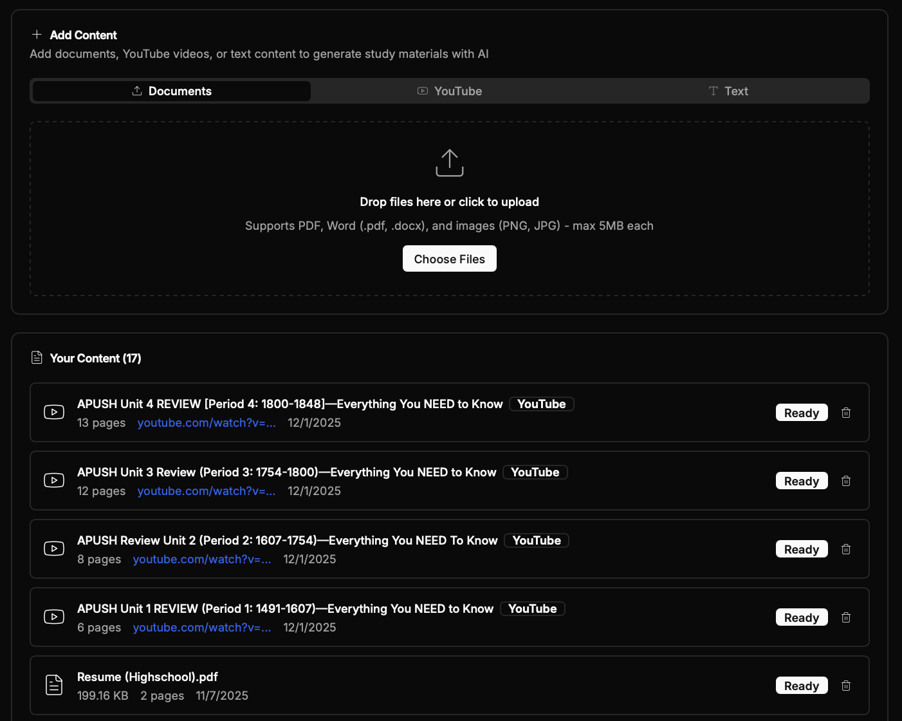
Task: Click the trash icon for APUSH Unit 4 REVIEW
Action: pos(846,413)
